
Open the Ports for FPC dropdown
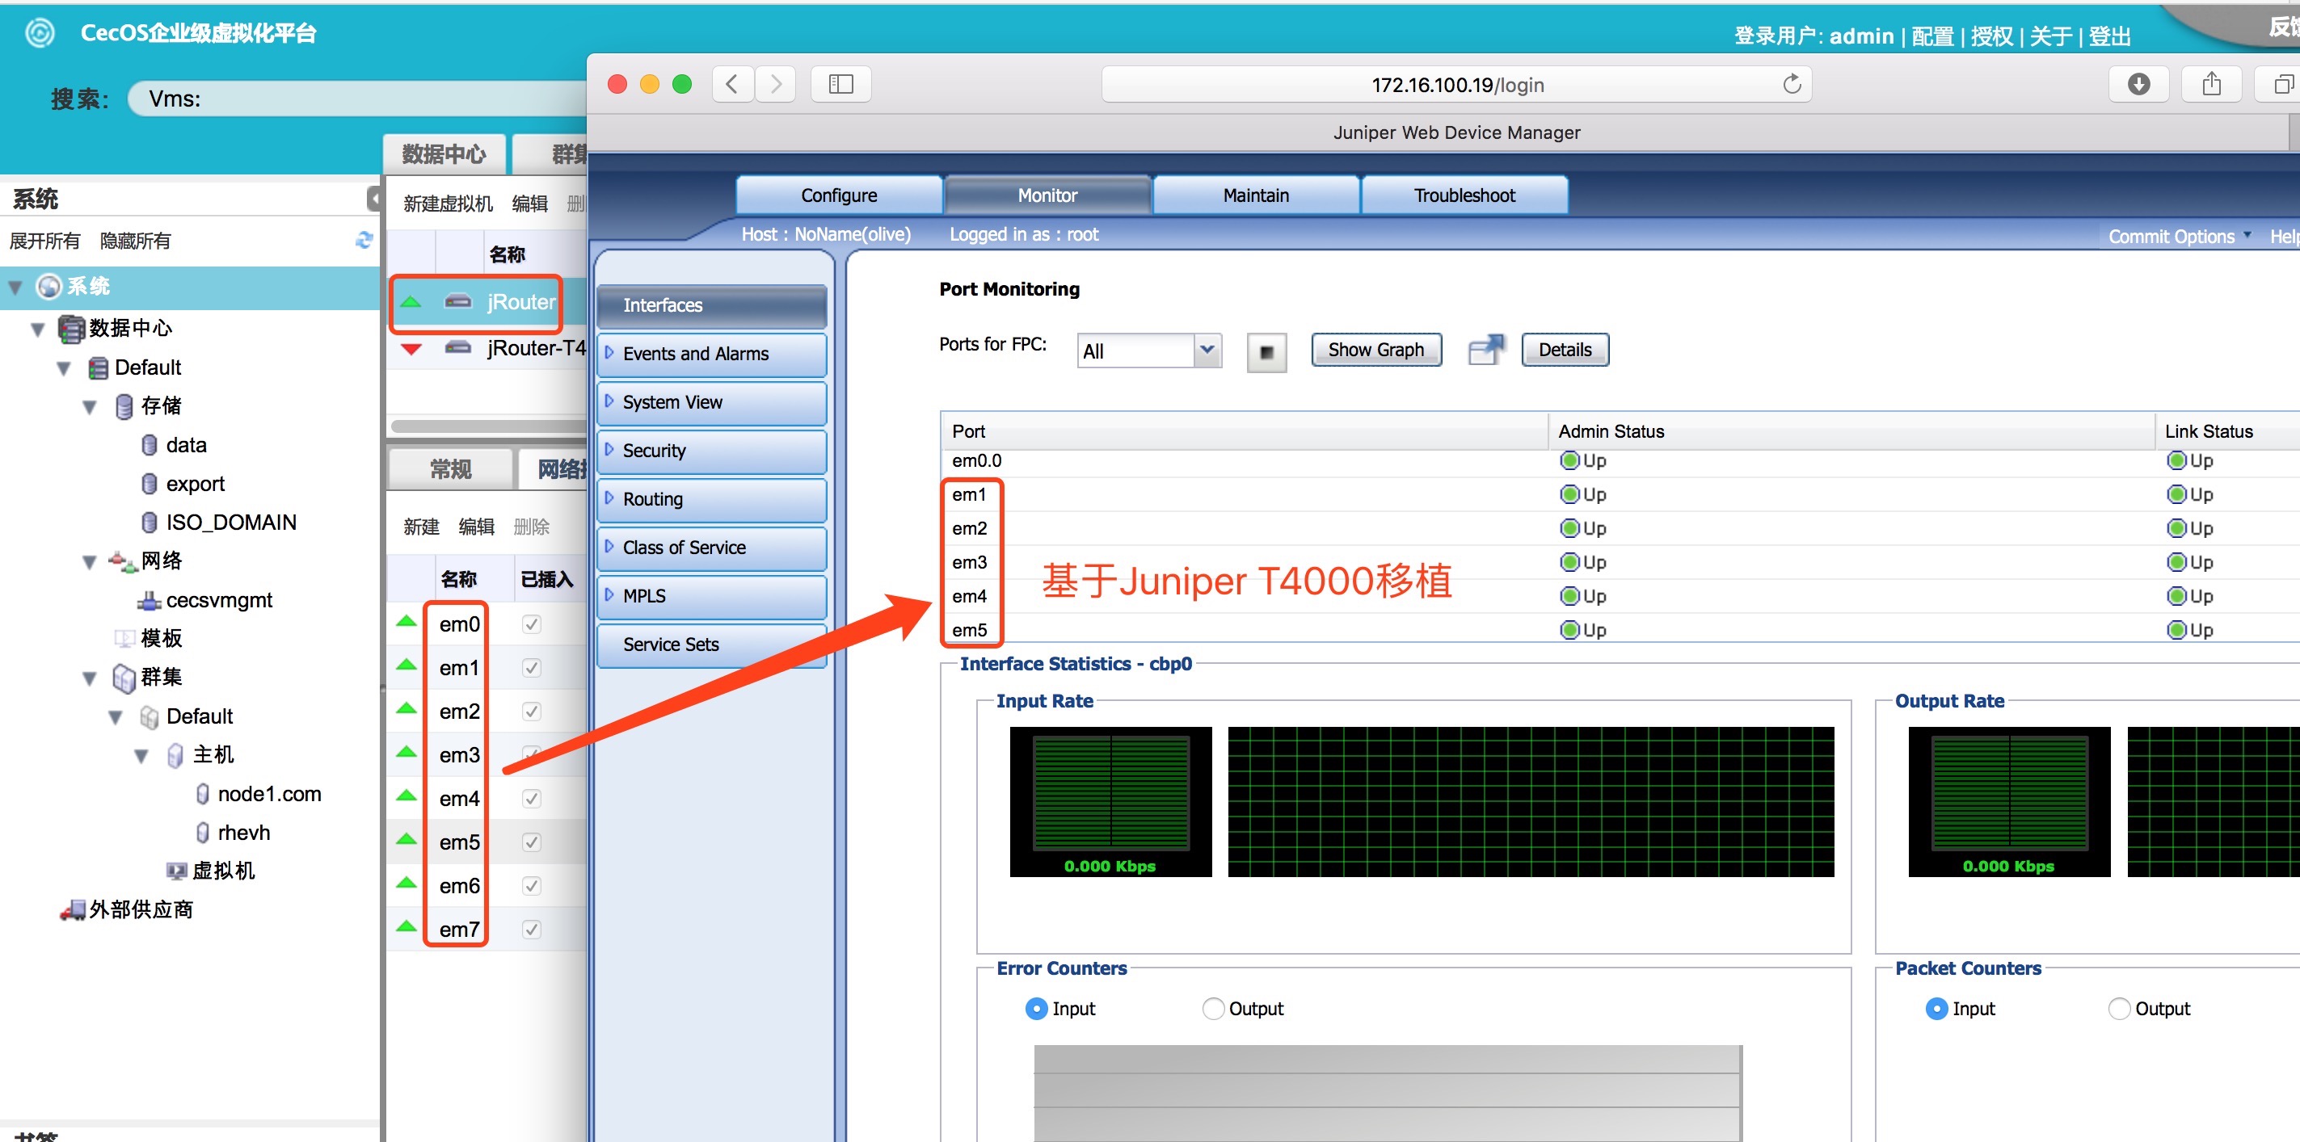click(x=1149, y=351)
